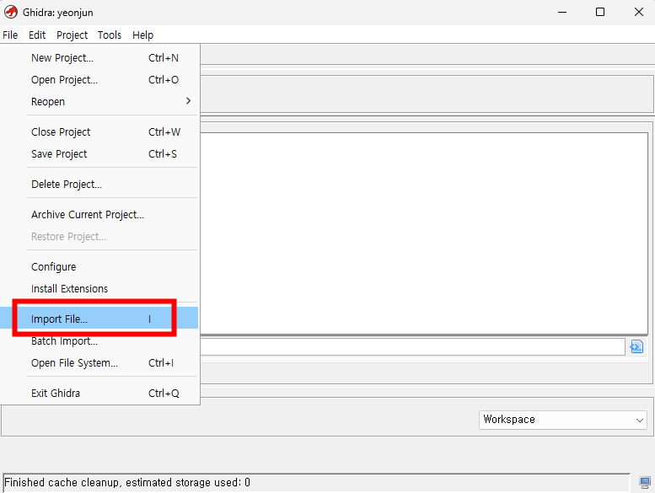
Task: Click the filter text field
Action: pyautogui.click(x=412, y=346)
